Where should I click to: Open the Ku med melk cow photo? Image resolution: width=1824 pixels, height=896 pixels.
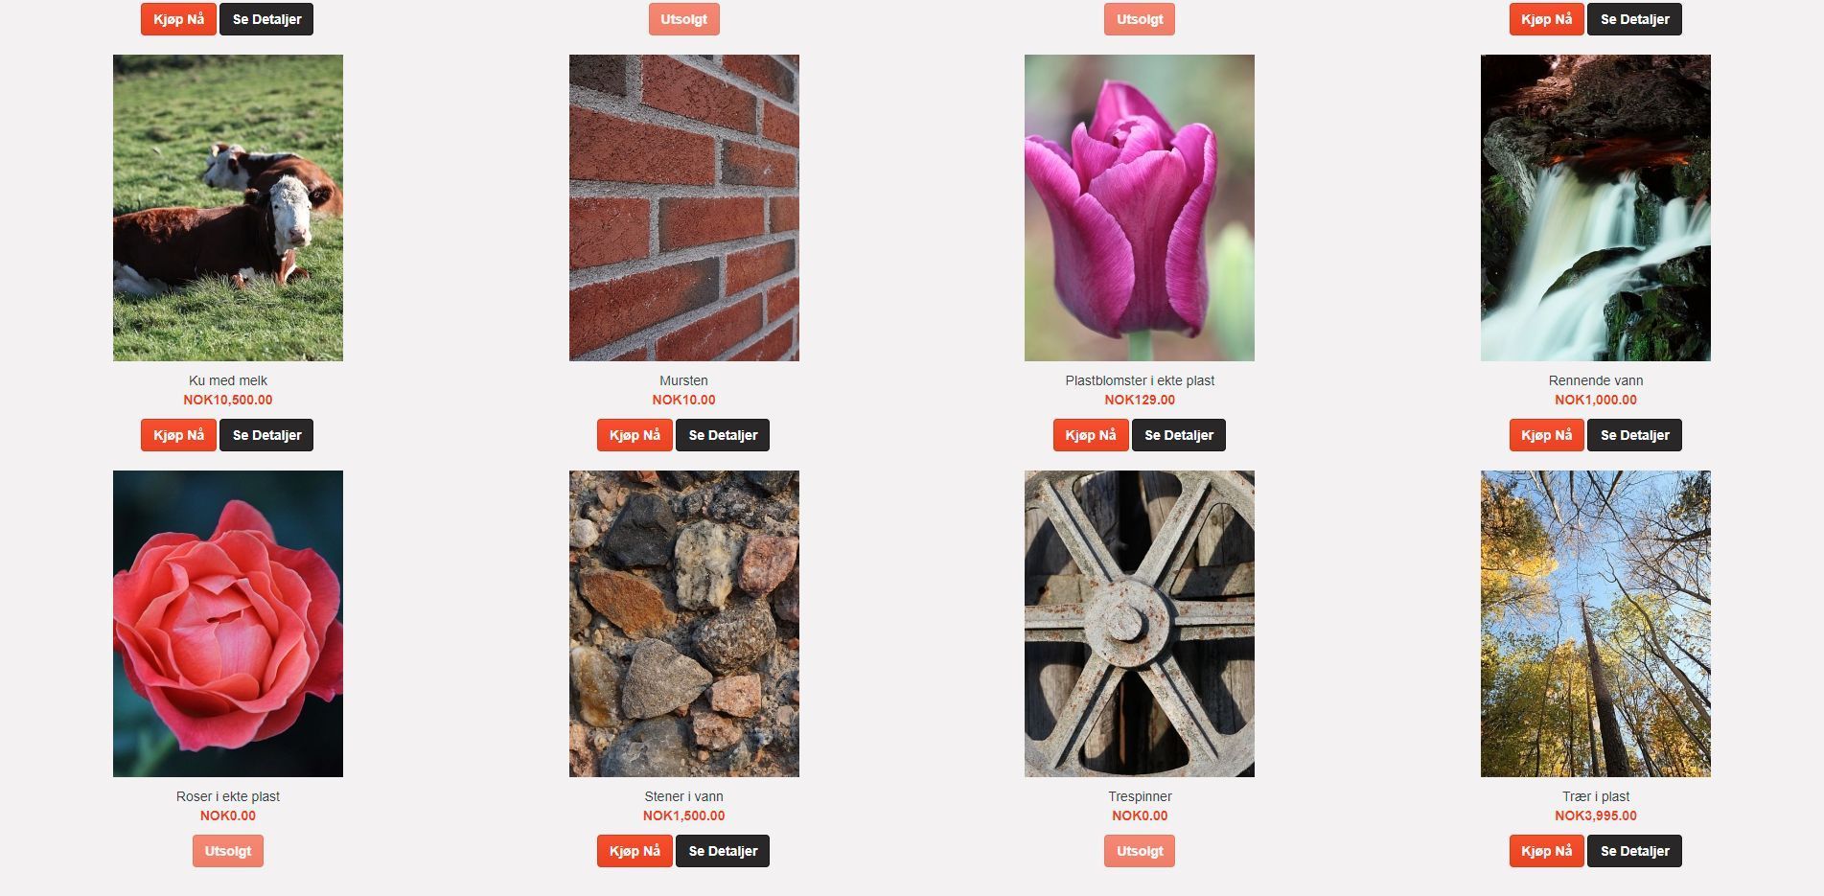pos(228,208)
